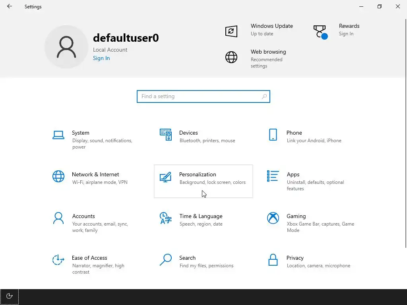Viewport: 407px width, 305px height.
Task: Click the 'defaultuser0' account name
Action: tap(126, 38)
